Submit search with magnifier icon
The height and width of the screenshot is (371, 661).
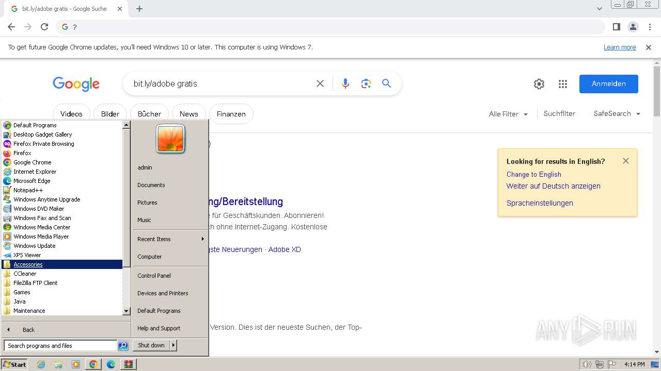(x=387, y=83)
